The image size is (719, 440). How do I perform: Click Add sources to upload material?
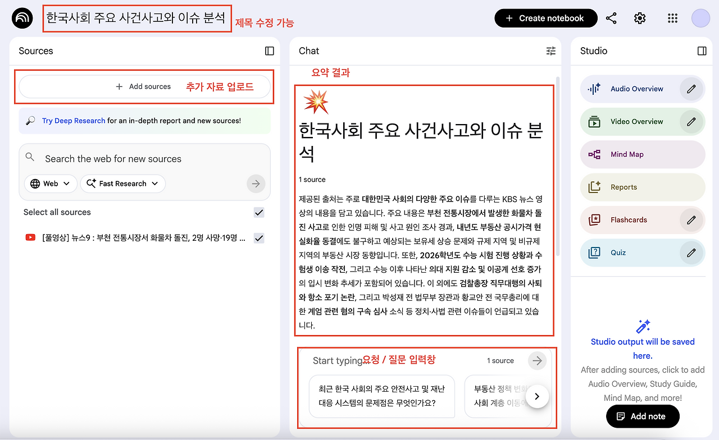tap(143, 86)
